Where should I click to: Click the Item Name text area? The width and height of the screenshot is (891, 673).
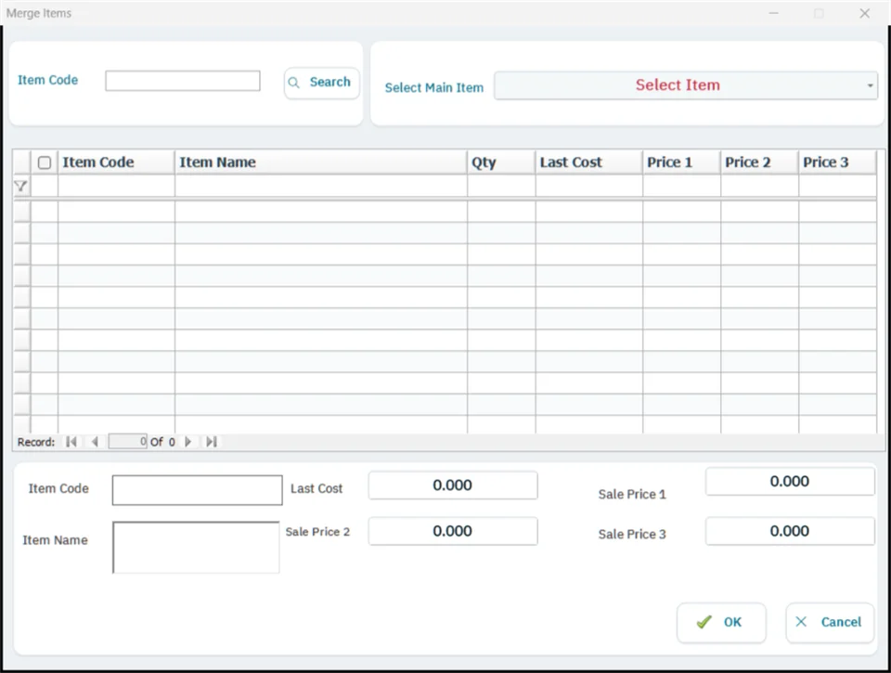[x=196, y=548]
